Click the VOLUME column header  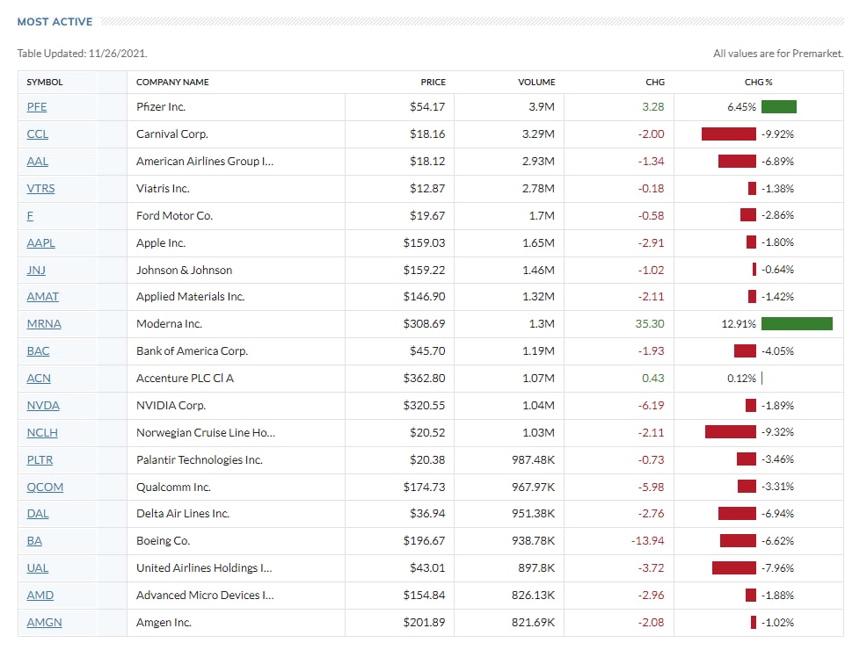[x=536, y=82]
